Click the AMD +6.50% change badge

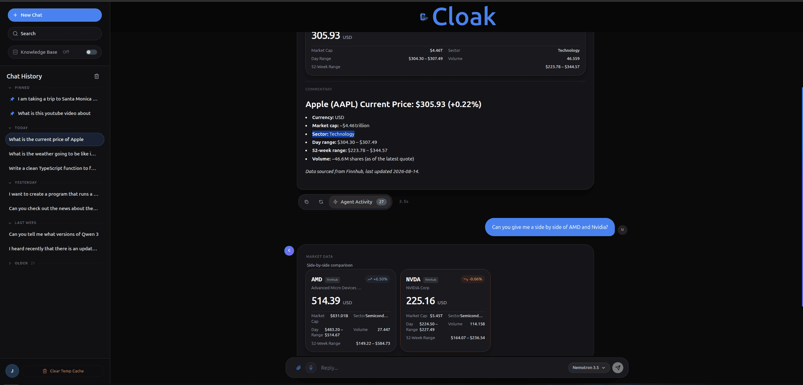(377, 279)
